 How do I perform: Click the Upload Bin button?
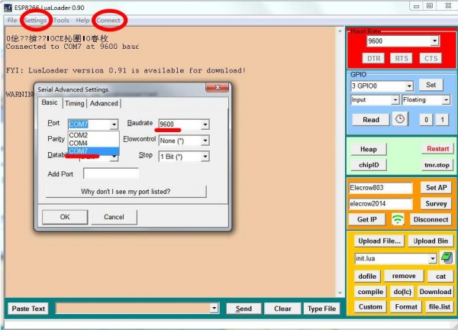click(431, 241)
